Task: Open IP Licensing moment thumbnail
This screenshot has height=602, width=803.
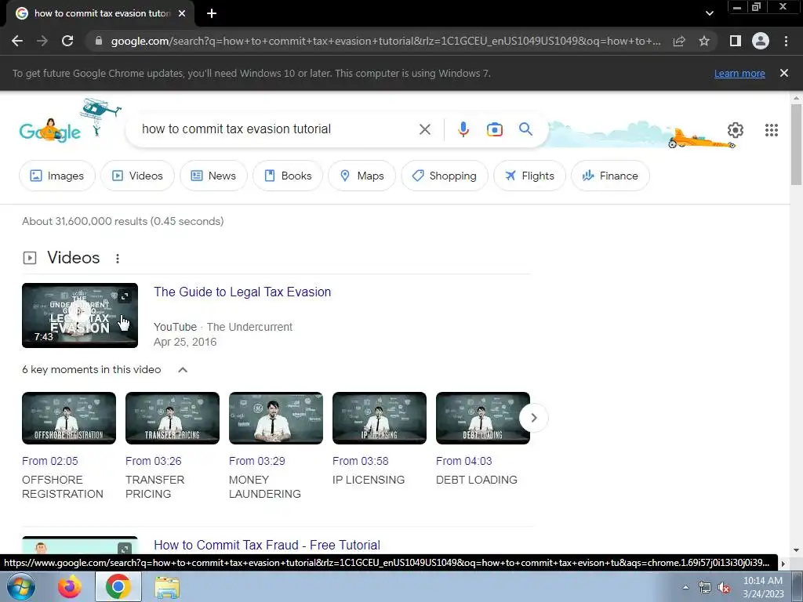Action: 380,419
